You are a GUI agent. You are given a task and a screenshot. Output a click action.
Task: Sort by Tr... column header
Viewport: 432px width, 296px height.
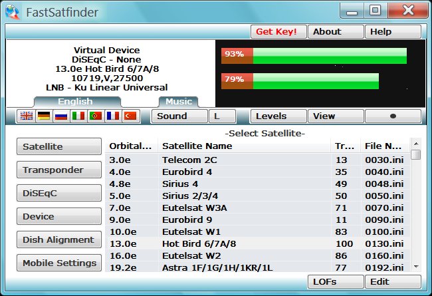click(x=346, y=146)
